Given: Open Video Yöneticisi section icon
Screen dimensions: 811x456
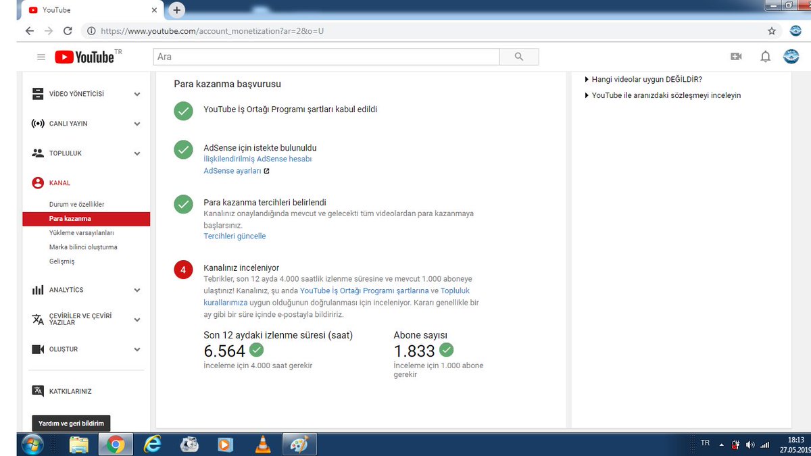Looking at the screenshot, I should [38, 94].
